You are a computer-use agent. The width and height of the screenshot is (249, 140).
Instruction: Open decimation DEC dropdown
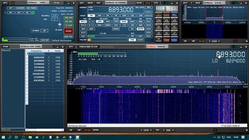[55, 19]
